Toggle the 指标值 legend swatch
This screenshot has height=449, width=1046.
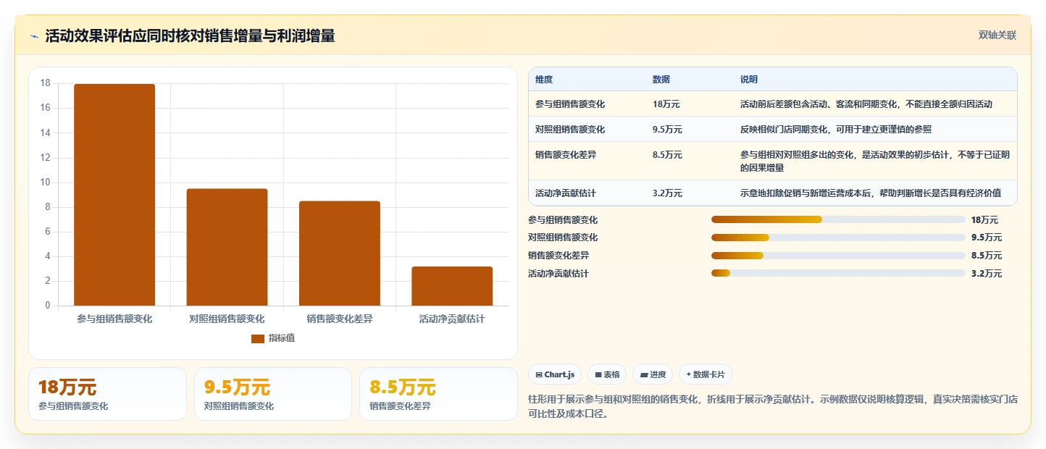pyautogui.click(x=257, y=338)
